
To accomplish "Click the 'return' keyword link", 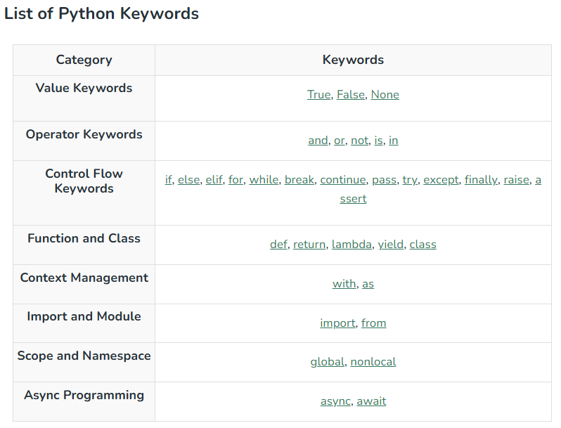I will (309, 245).
